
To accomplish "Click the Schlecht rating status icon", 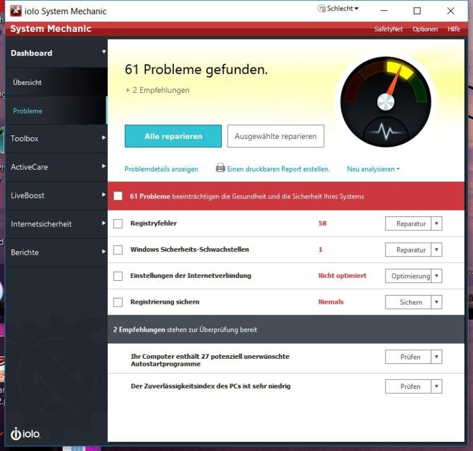I will coord(322,8).
